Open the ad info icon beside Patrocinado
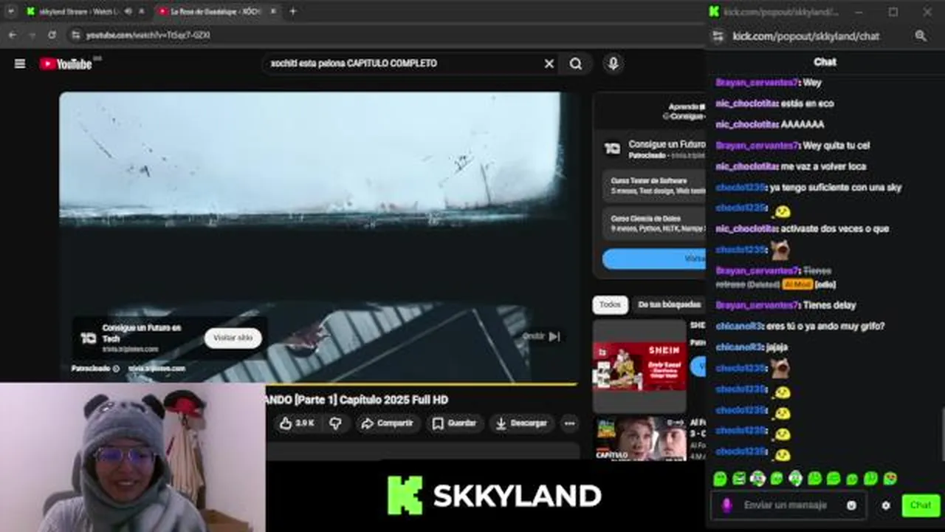Viewport: 945px width, 532px height. point(116,368)
